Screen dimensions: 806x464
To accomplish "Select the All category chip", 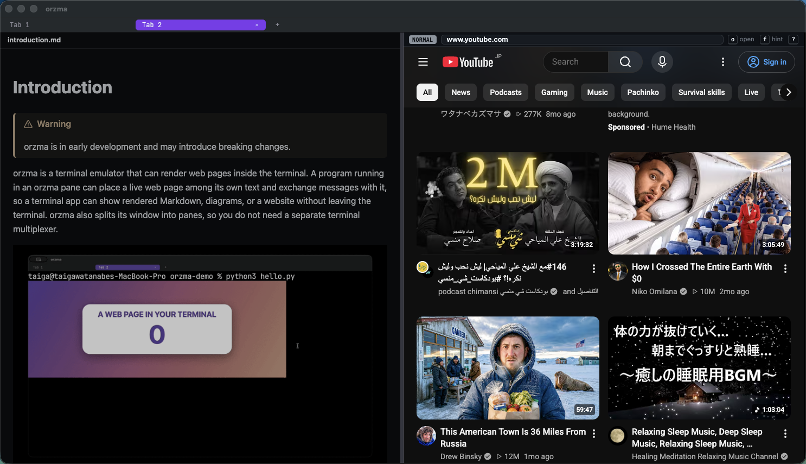I will (x=427, y=92).
